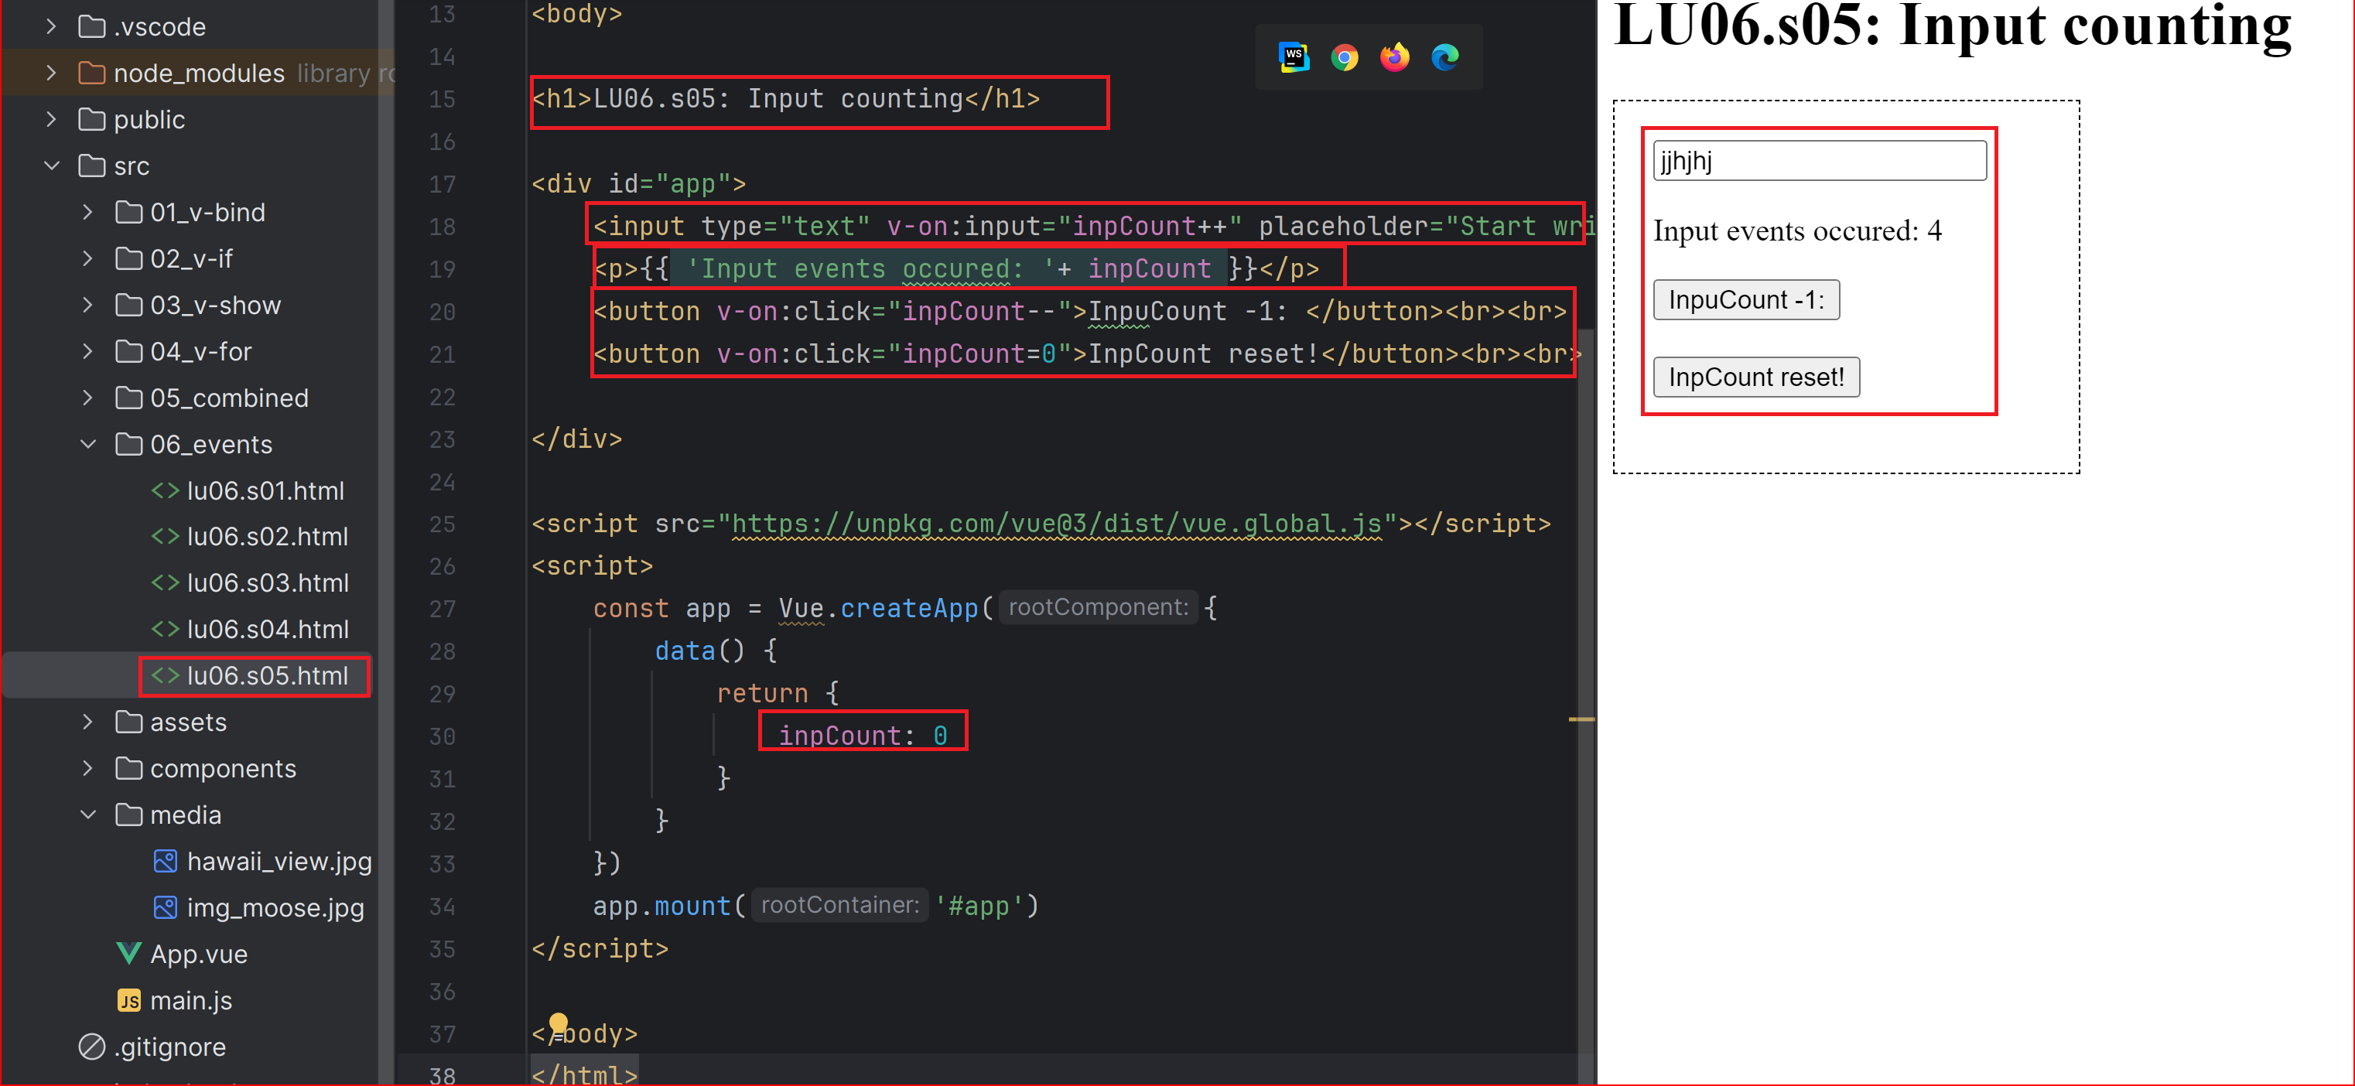Image resolution: width=2355 pixels, height=1086 pixels.
Task: Expand the 04_v-for folder chevron
Action: click(x=87, y=351)
